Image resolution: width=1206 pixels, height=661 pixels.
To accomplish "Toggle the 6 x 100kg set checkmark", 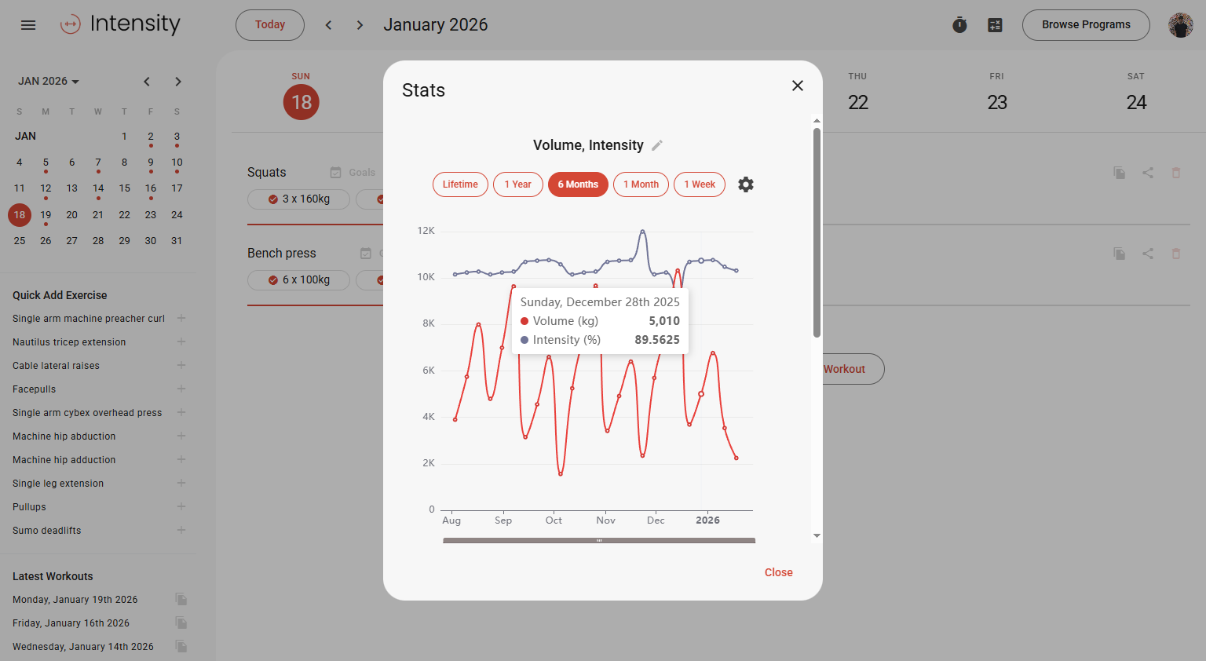I will (x=273, y=280).
